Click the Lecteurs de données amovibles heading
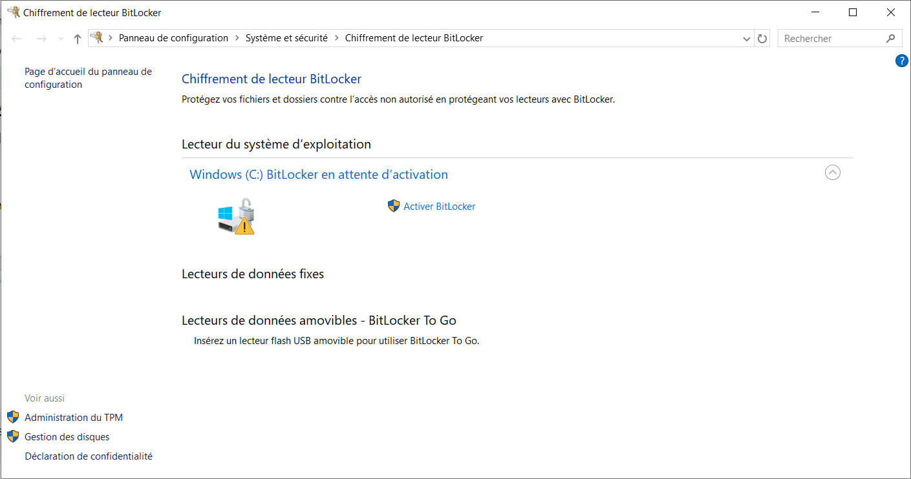The height and width of the screenshot is (479, 911). coord(319,320)
